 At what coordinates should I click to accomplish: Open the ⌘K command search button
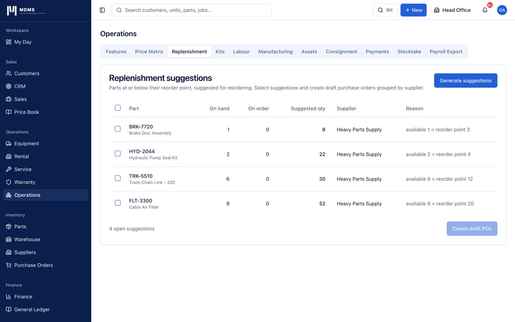tap(385, 10)
